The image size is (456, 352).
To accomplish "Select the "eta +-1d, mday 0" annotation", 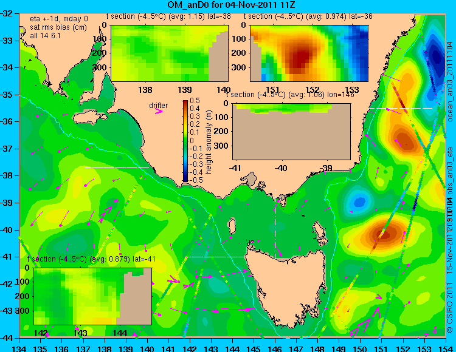I will (59, 19).
